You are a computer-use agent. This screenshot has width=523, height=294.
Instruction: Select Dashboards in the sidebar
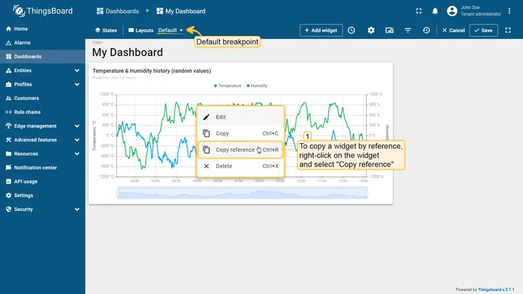point(42,57)
